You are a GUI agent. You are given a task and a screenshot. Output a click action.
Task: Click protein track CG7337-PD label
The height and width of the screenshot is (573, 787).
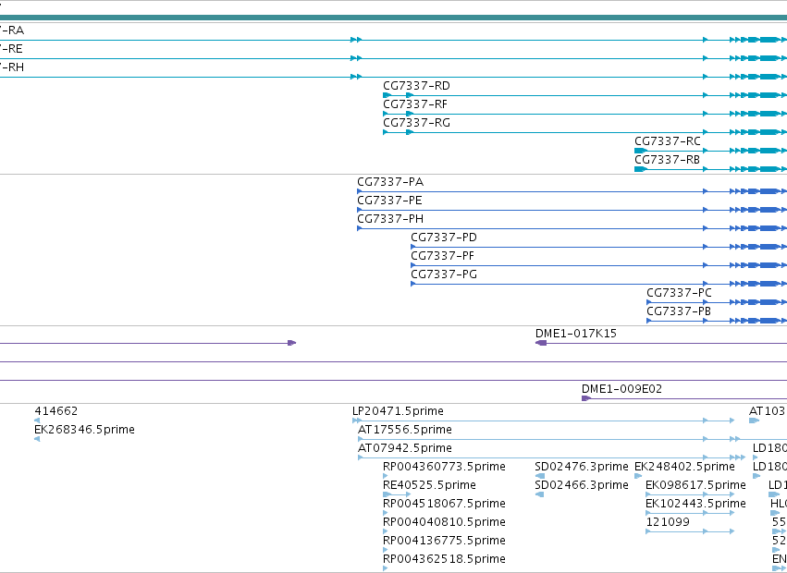444,238
